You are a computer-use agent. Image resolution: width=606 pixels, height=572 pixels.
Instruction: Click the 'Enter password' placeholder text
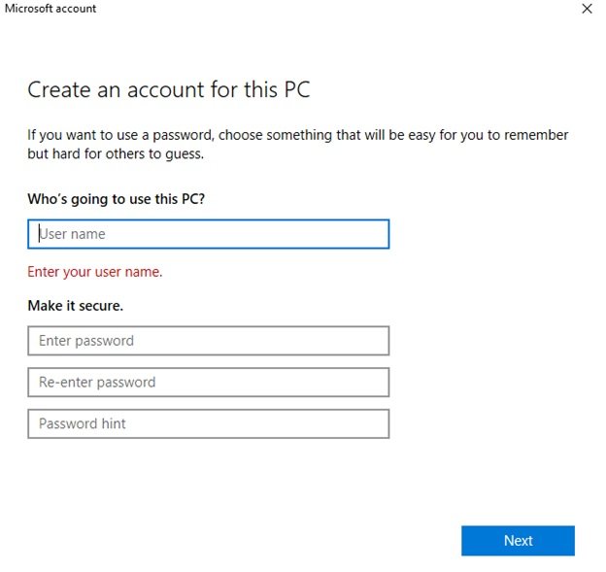click(86, 341)
